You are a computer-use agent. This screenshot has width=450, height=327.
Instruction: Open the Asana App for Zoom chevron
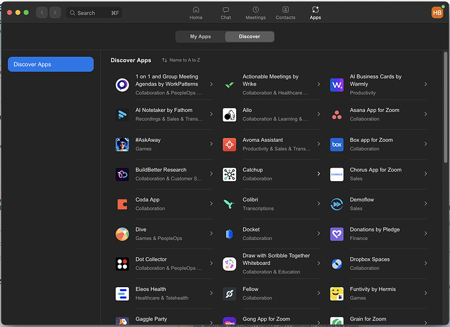pyautogui.click(x=426, y=114)
